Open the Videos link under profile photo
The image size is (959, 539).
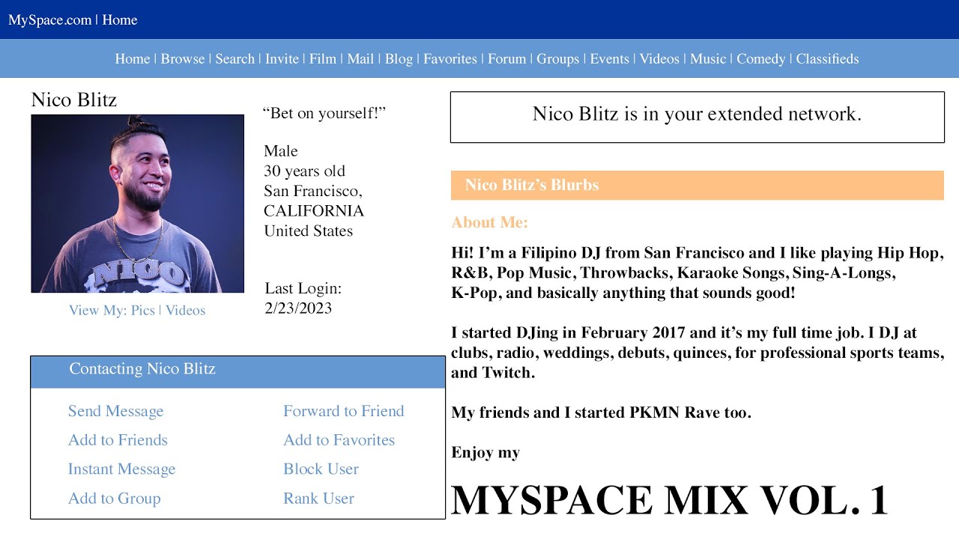(185, 311)
